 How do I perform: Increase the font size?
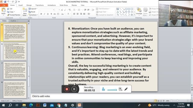62,10
